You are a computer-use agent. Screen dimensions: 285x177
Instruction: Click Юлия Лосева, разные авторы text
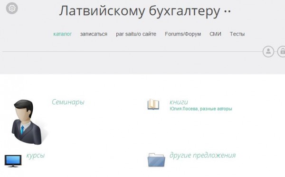201,109
